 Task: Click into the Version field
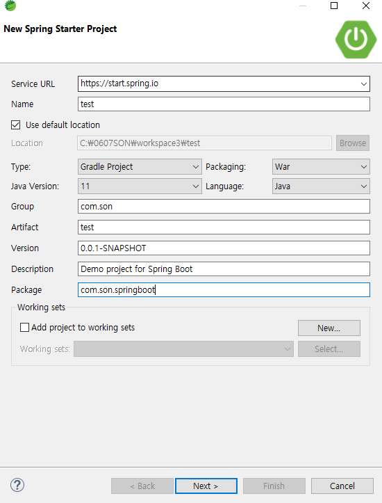click(224, 248)
